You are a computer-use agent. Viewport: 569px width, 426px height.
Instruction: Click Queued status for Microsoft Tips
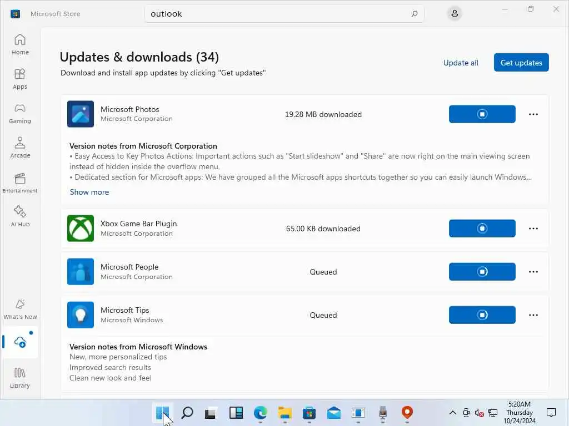[323, 315]
